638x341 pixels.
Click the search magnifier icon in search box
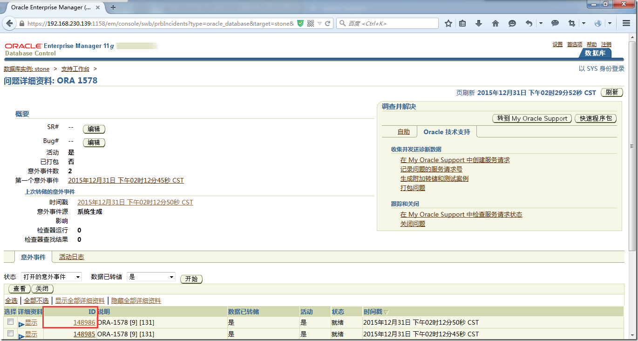[x=342, y=23]
